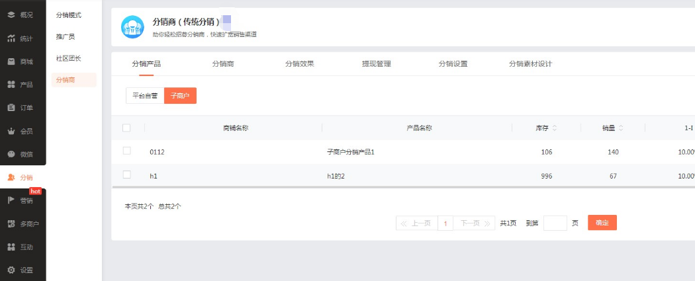Image resolution: width=695 pixels, height=281 pixels.
Task: Click the 商铺名称 column header
Action: click(236, 128)
